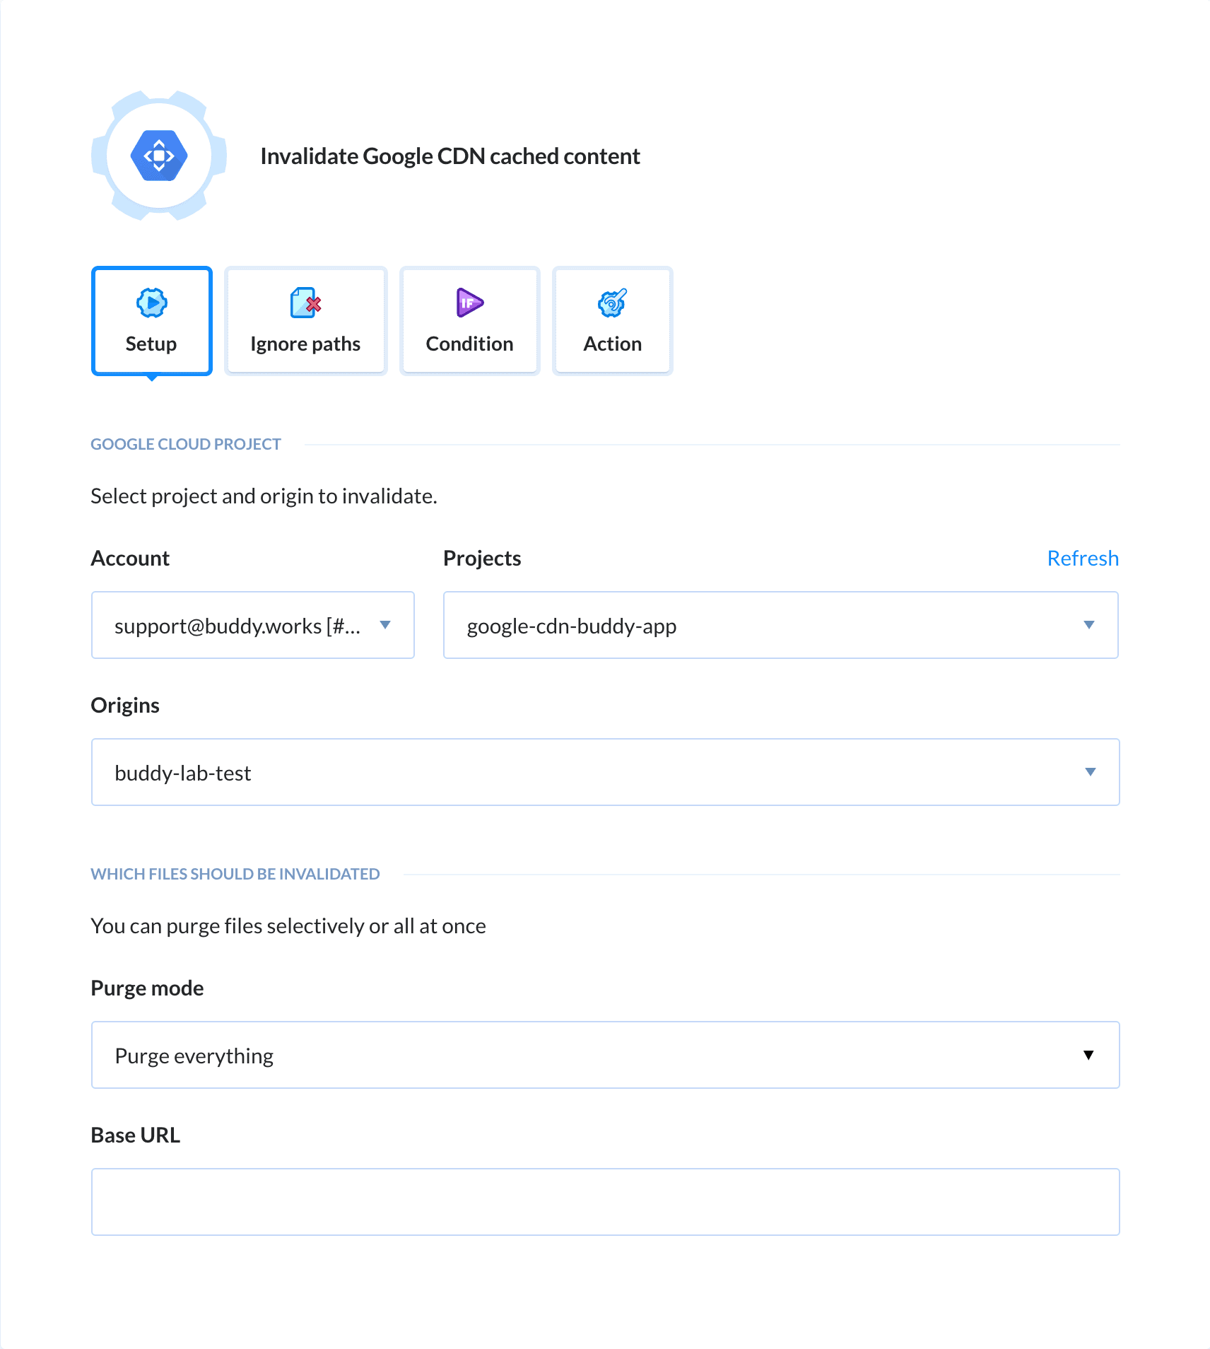Screen dimensions: 1210x1349
Task: Expand the buddy-lab-test Origins dropdown
Action: pyautogui.click(x=604, y=772)
